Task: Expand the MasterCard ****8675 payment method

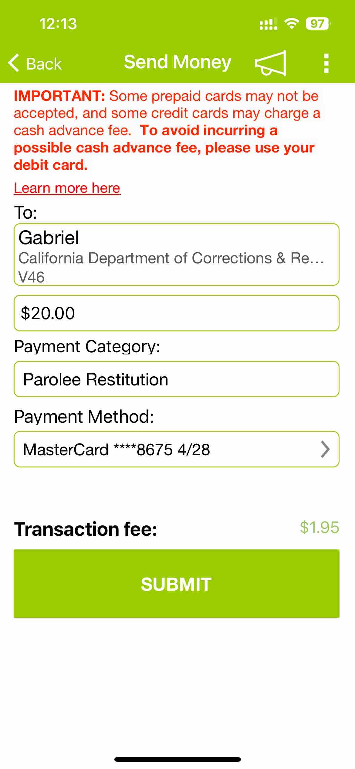Action: tap(177, 449)
